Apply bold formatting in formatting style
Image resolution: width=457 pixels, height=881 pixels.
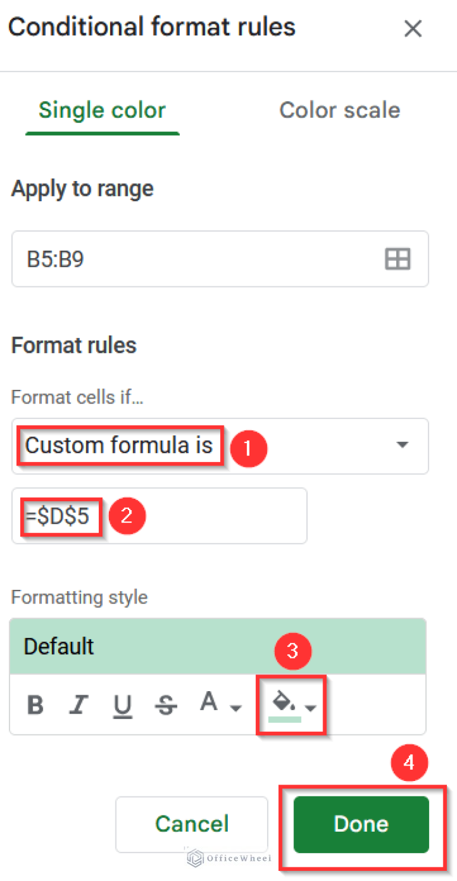(x=35, y=705)
